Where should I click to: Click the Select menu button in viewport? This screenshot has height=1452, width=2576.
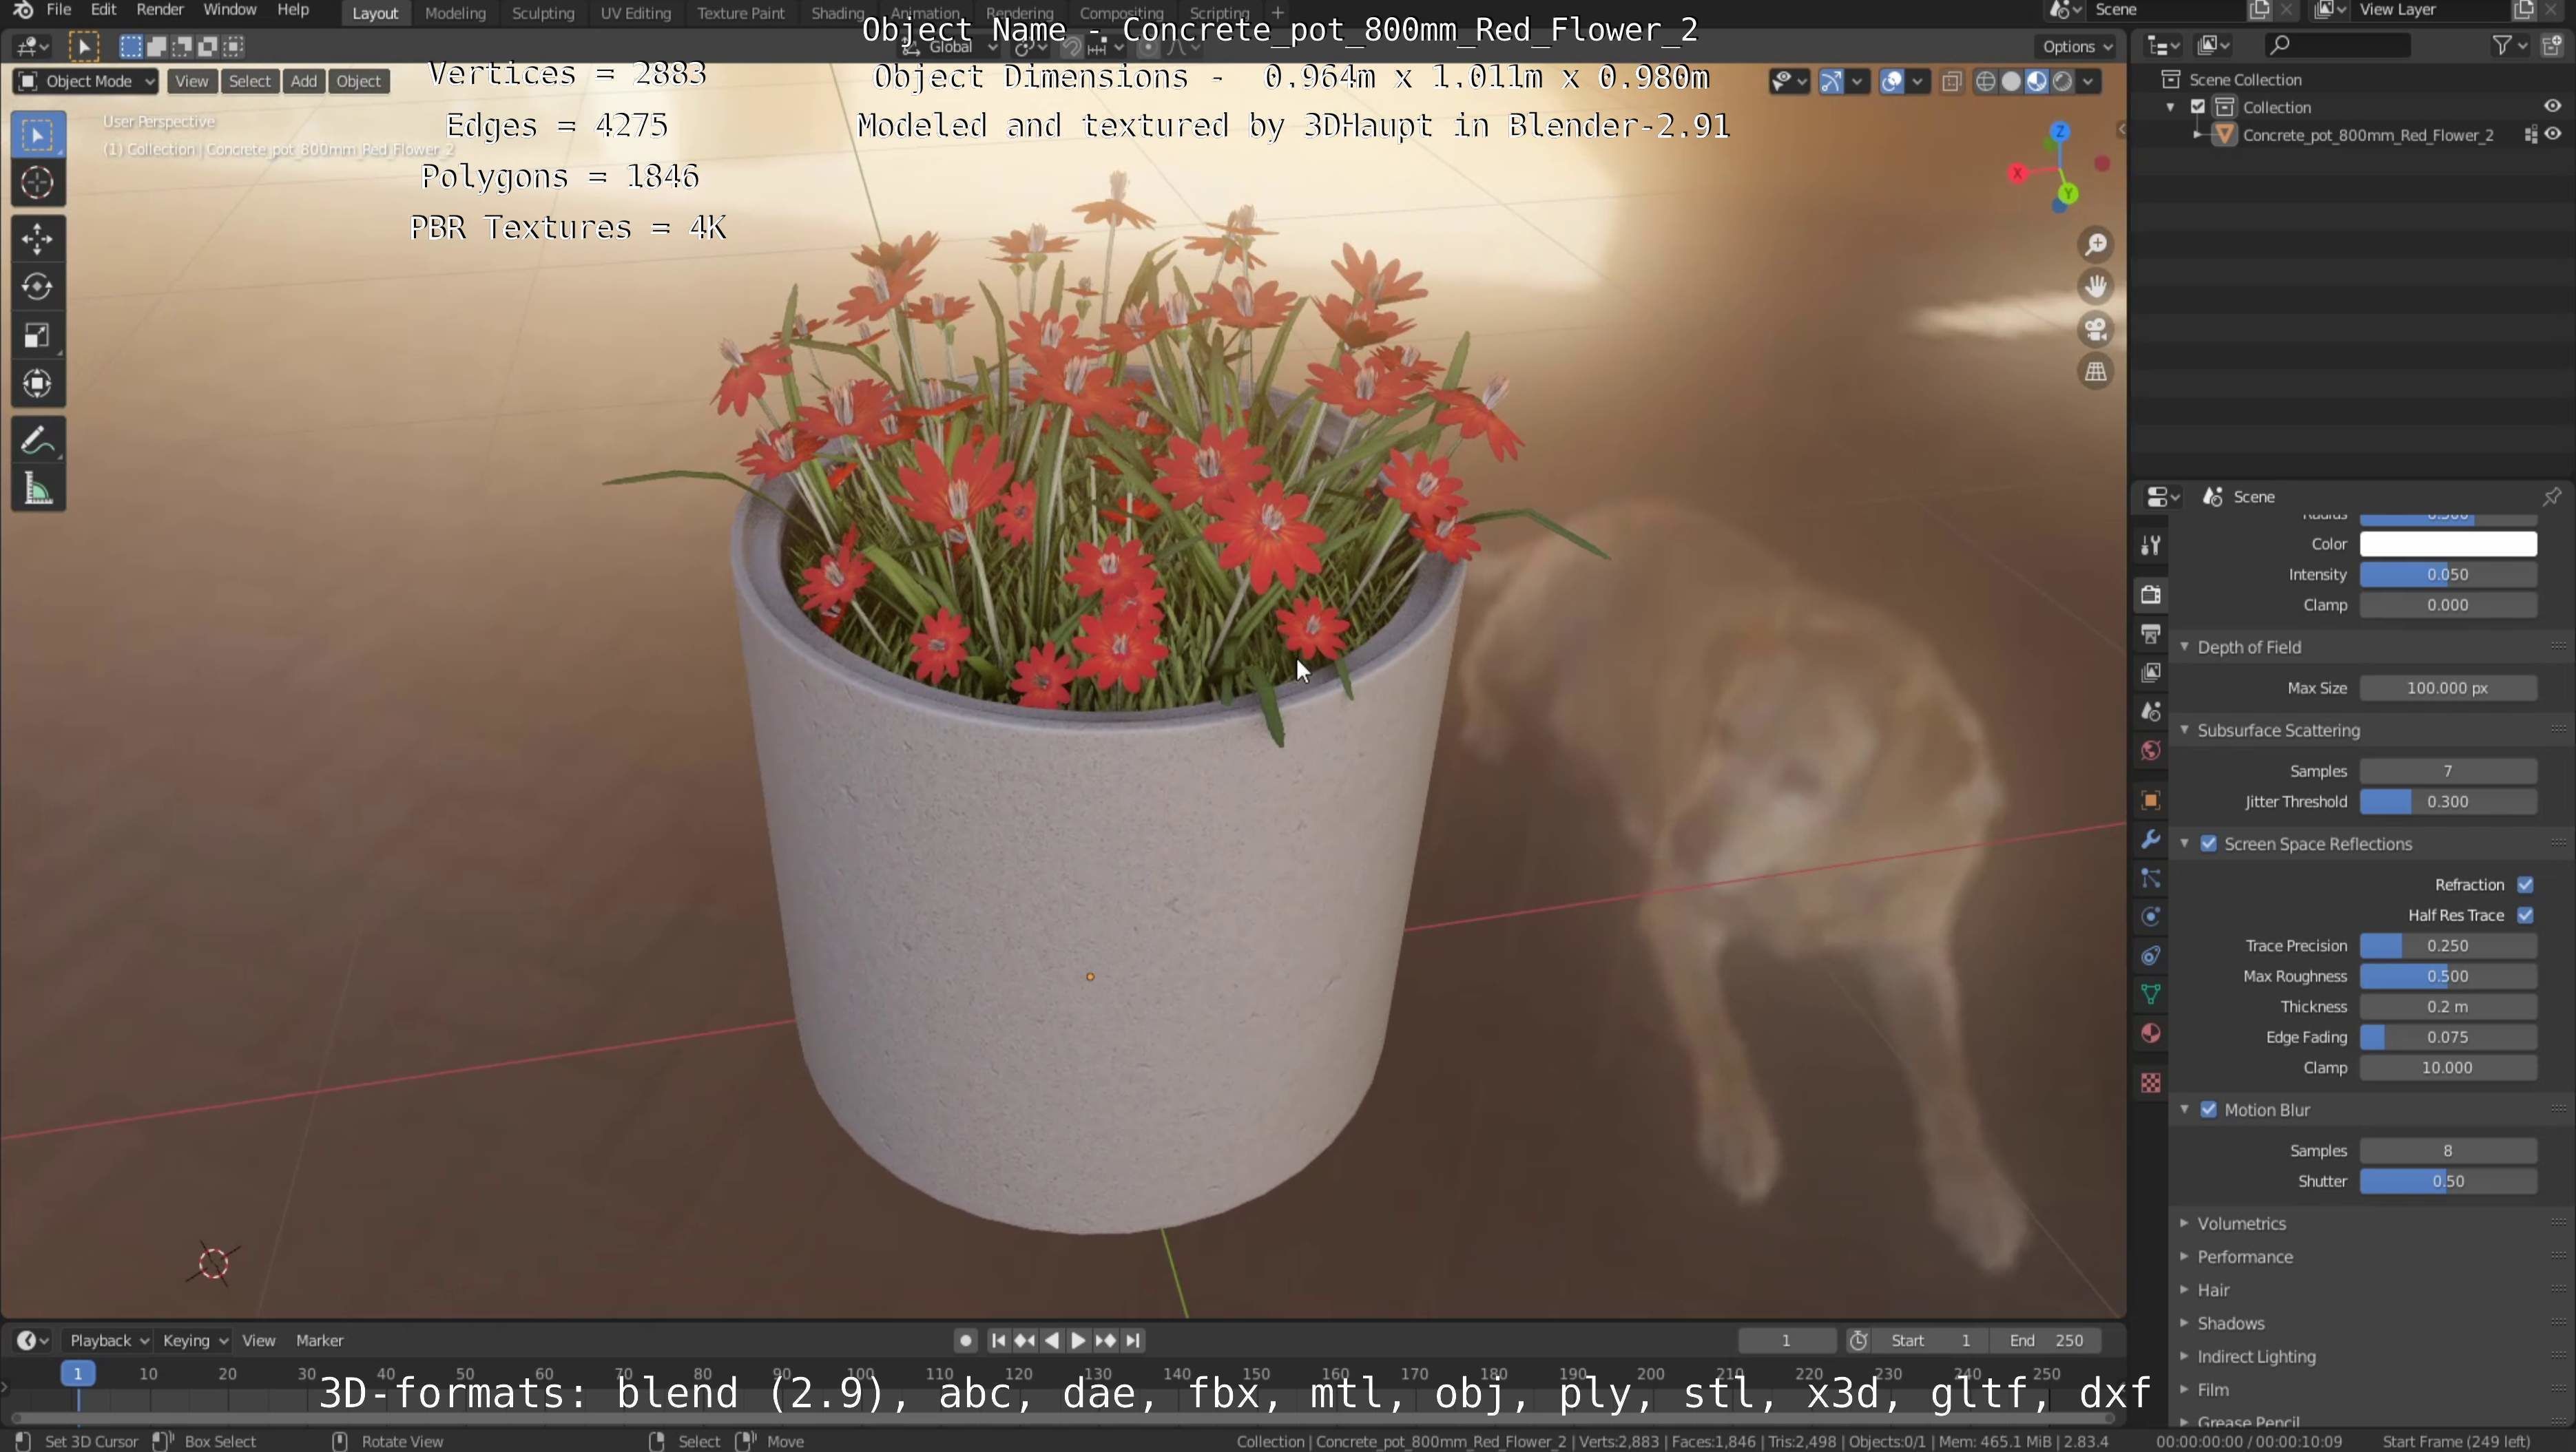point(249,82)
